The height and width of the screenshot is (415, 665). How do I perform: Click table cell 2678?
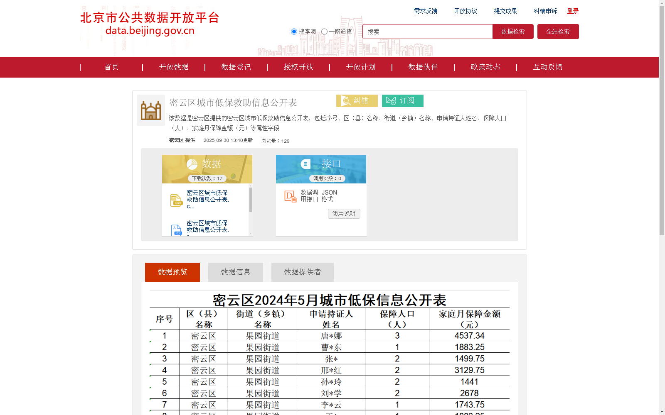click(x=469, y=393)
